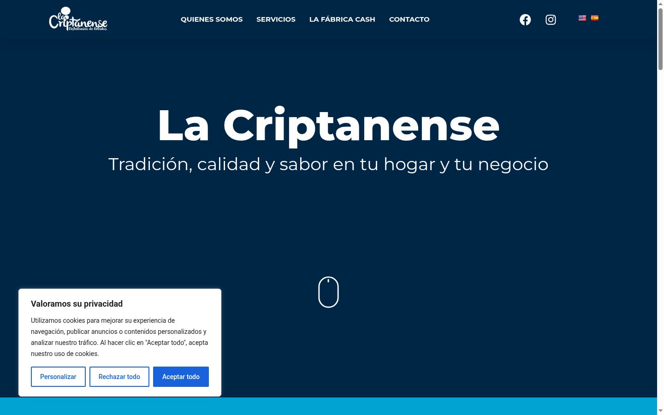
Task: Open the Quienes Somos menu item
Action: [x=212, y=19]
